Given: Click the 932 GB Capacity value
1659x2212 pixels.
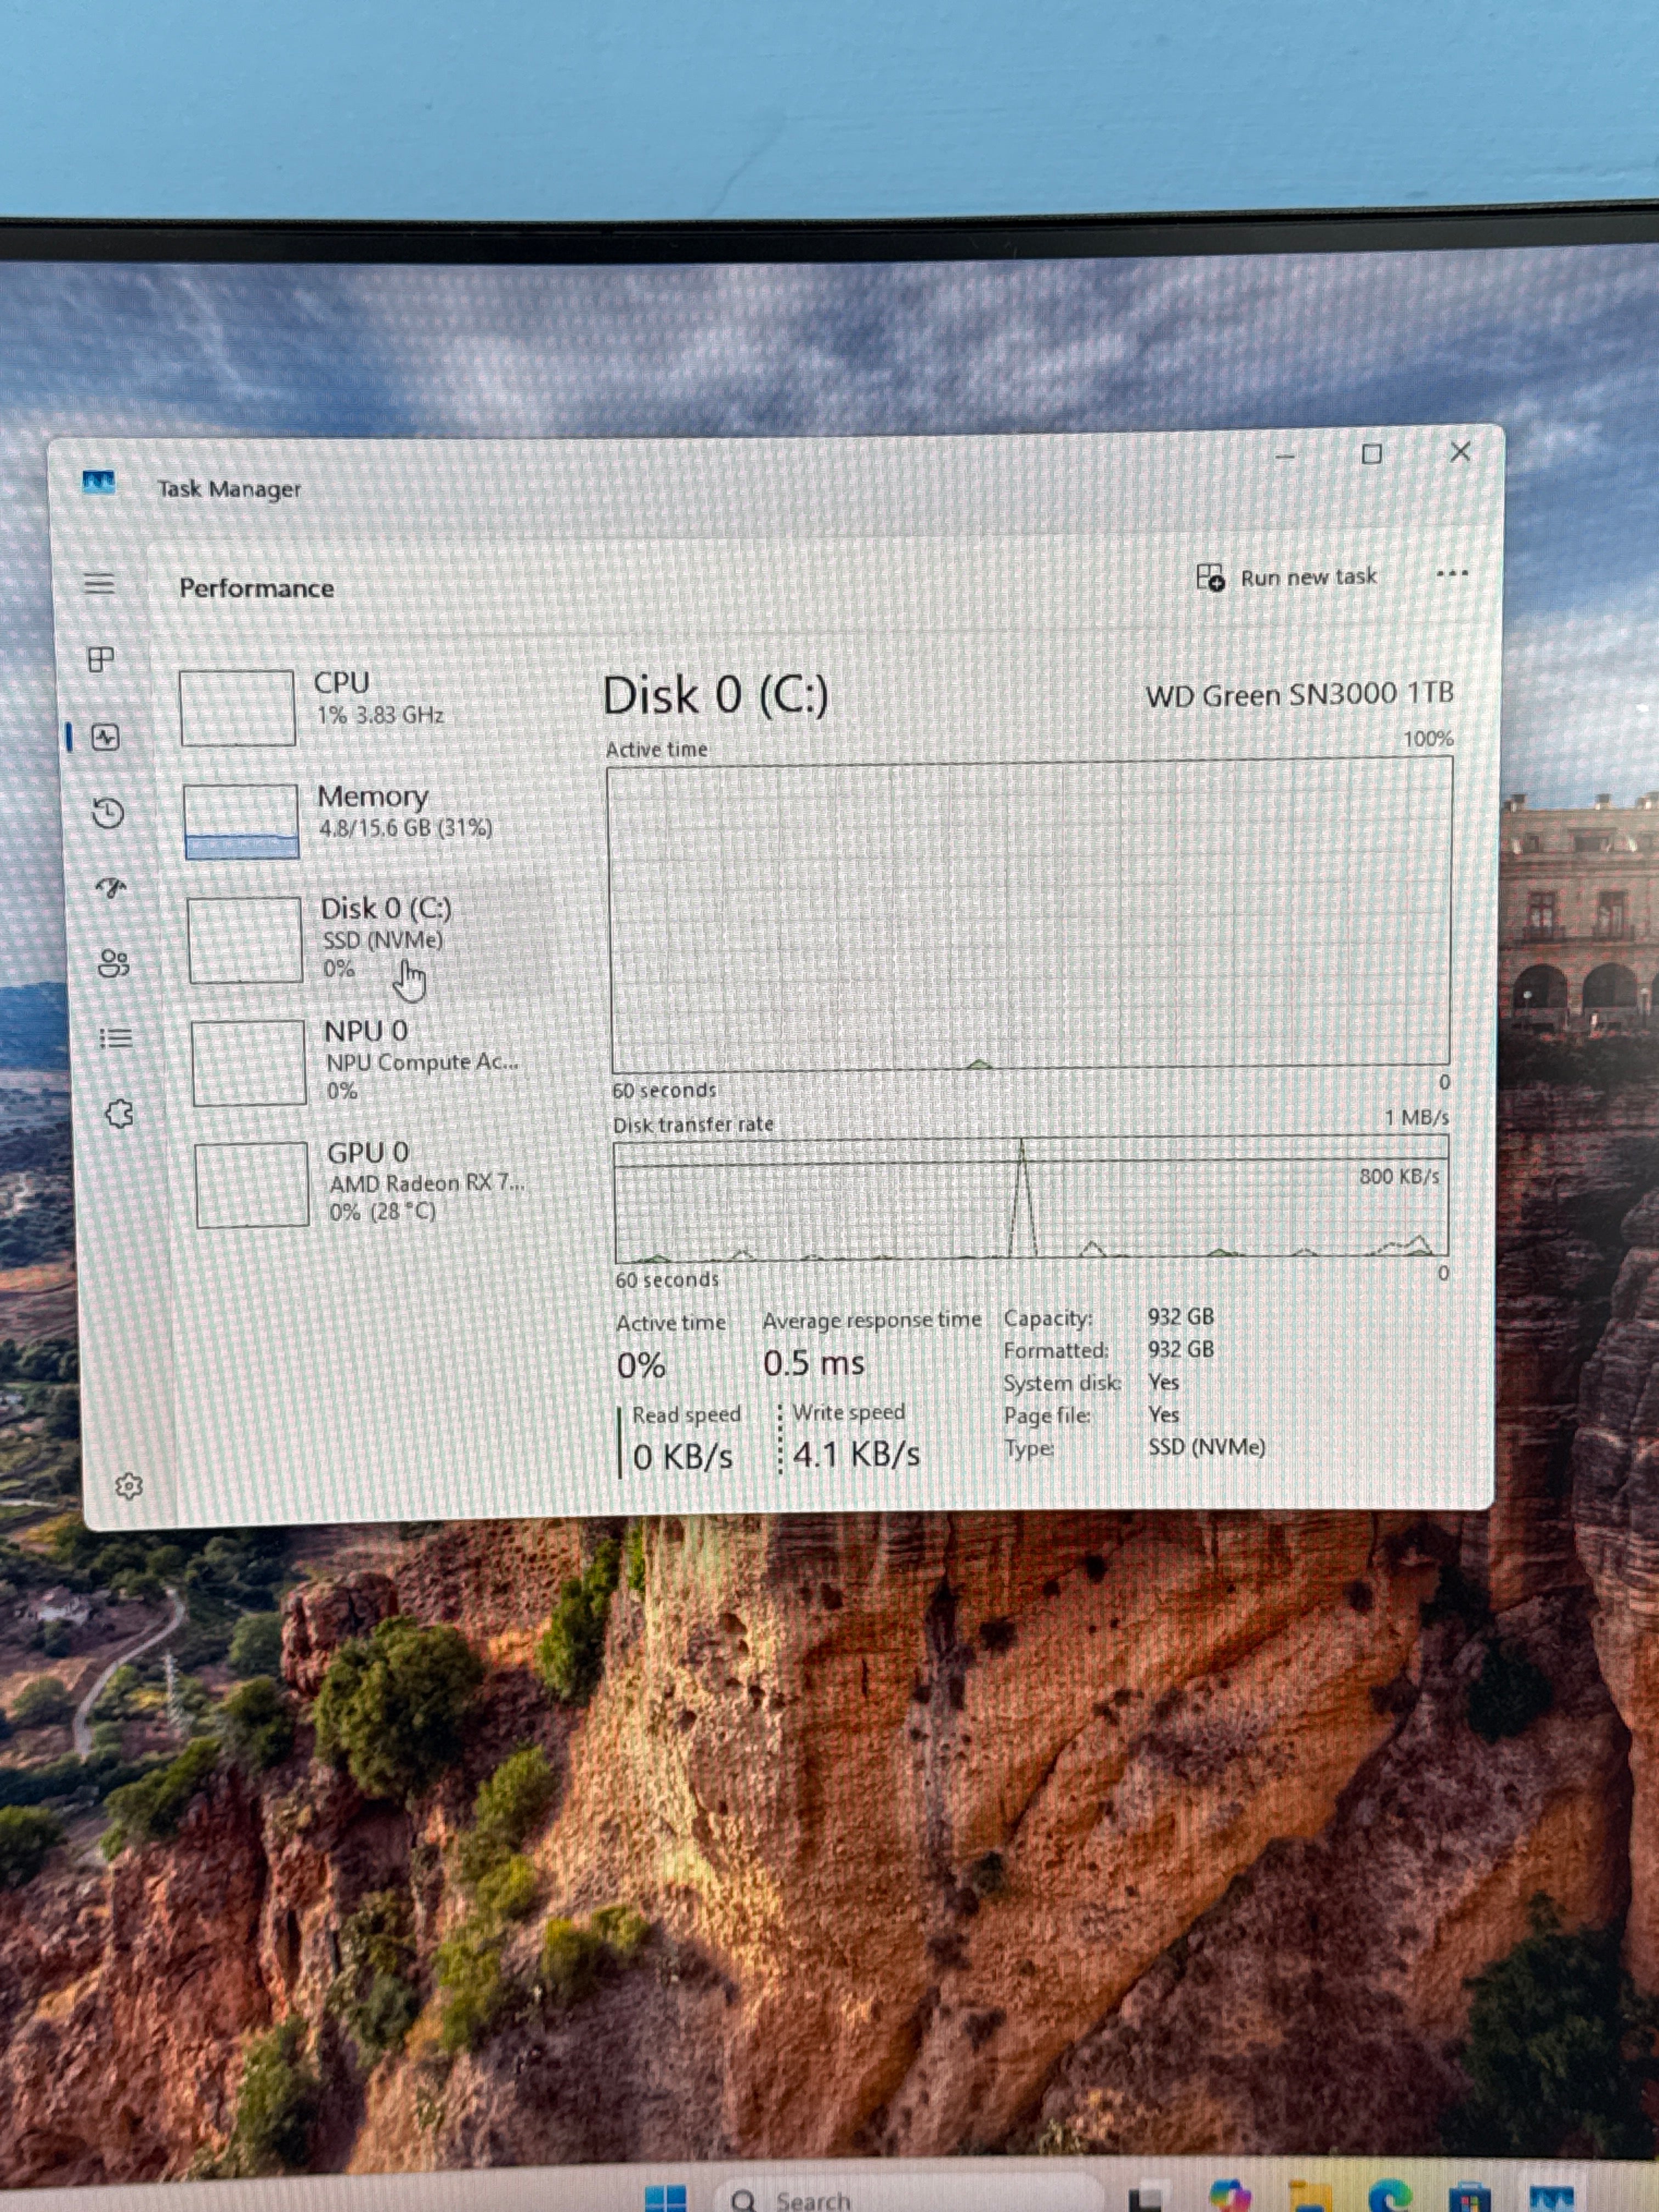Looking at the screenshot, I should (x=1180, y=1317).
